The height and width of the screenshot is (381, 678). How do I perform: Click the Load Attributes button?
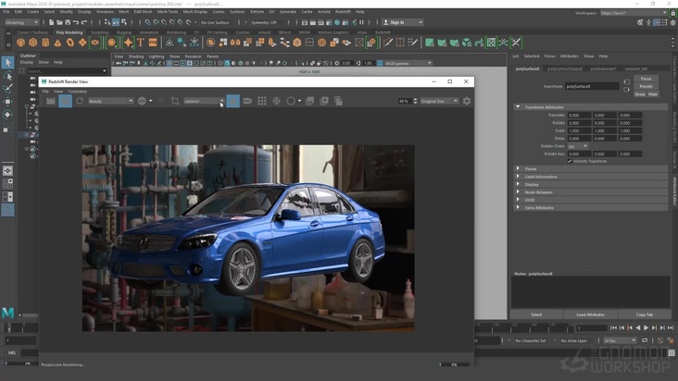point(590,314)
